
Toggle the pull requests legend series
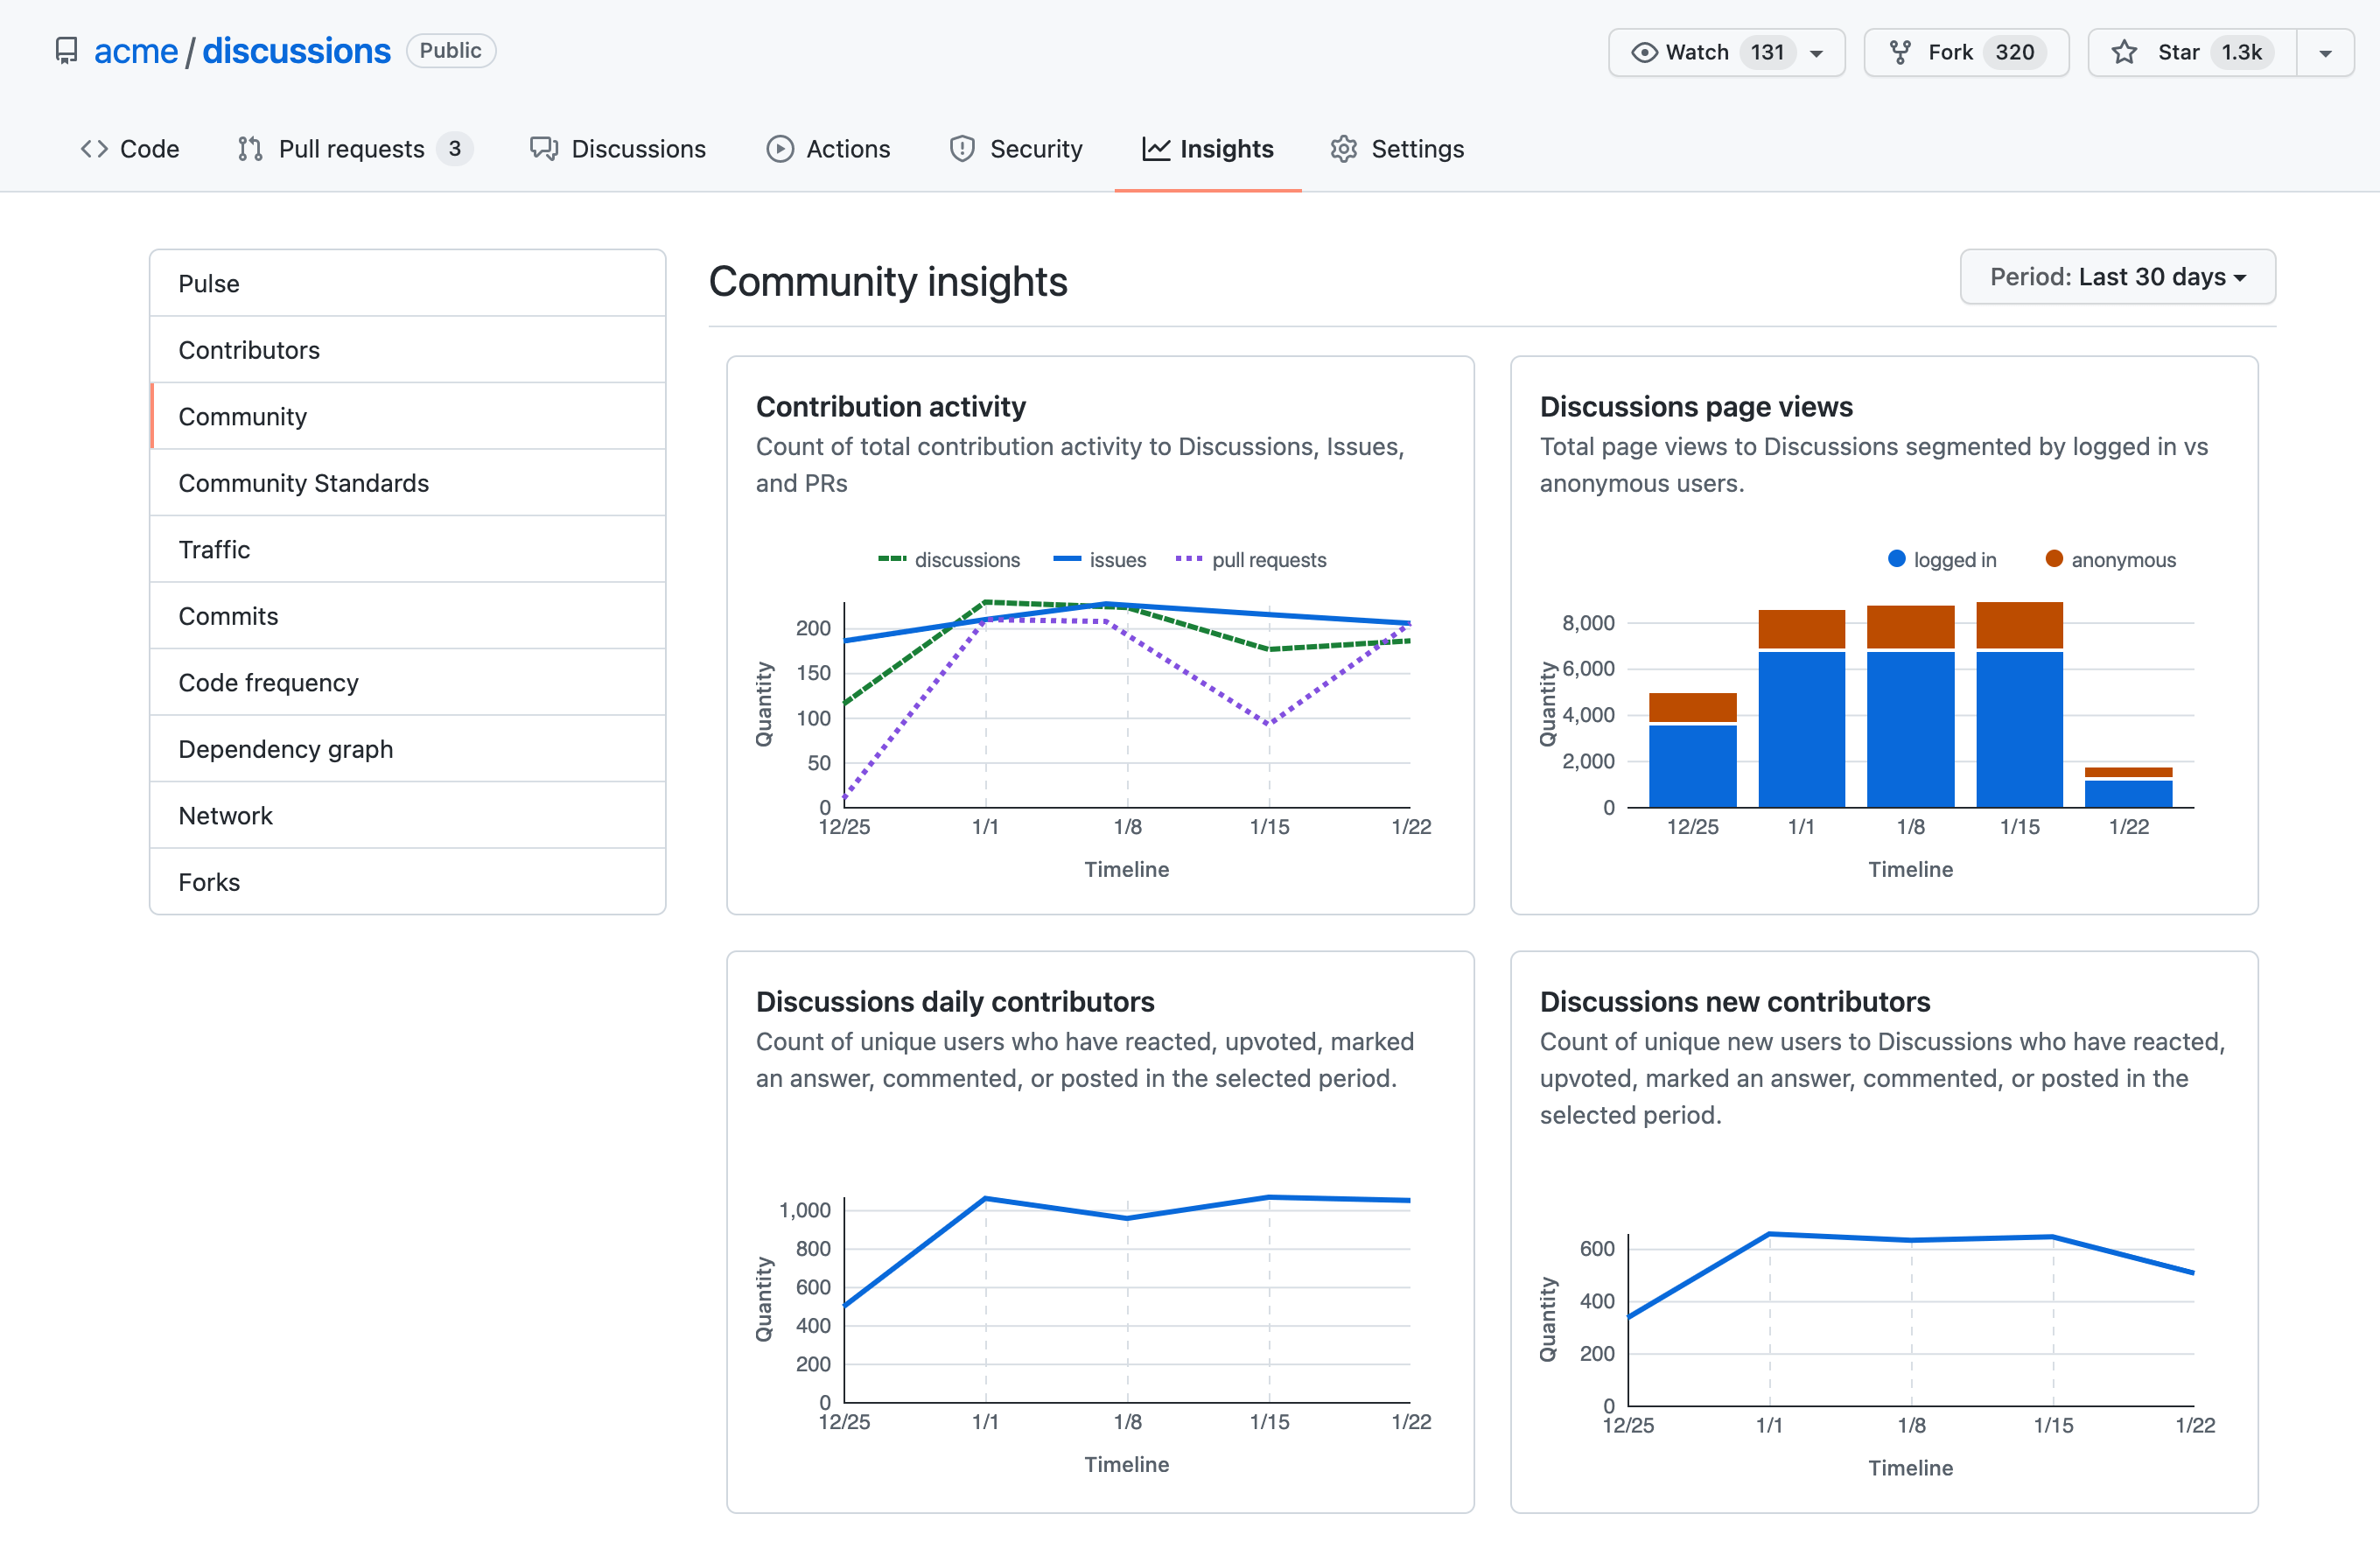[x=1251, y=560]
